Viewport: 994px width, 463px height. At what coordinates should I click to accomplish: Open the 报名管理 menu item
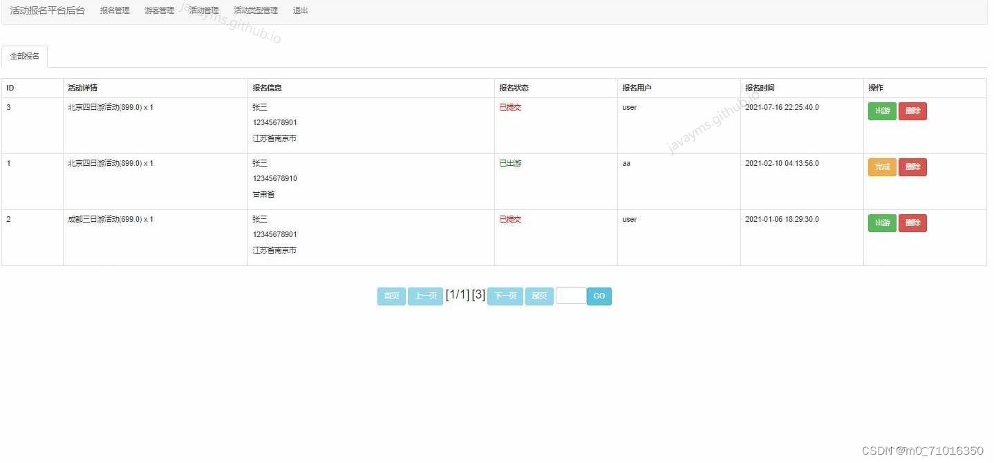(x=113, y=10)
